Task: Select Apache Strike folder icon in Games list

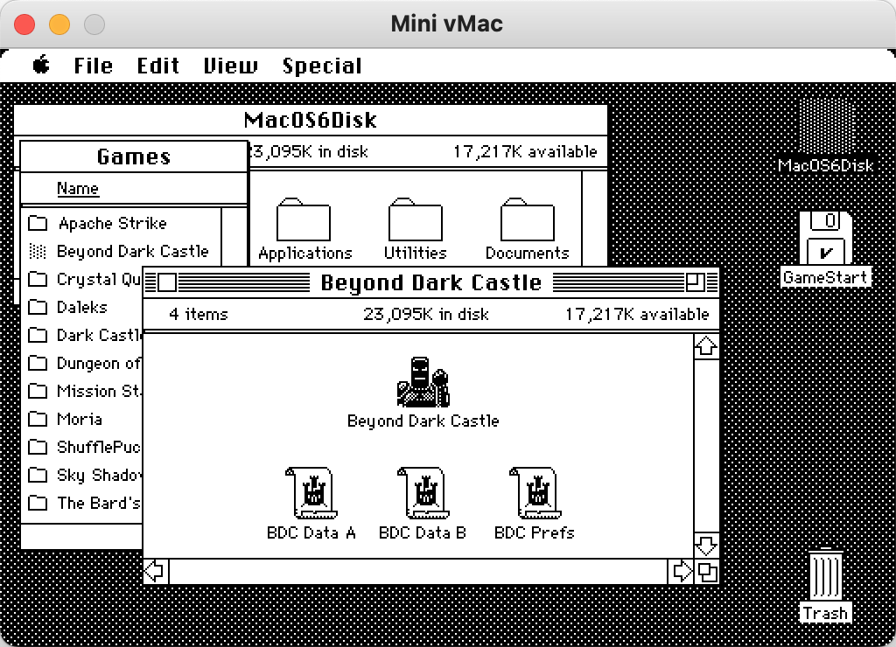Action: pos(38,223)
